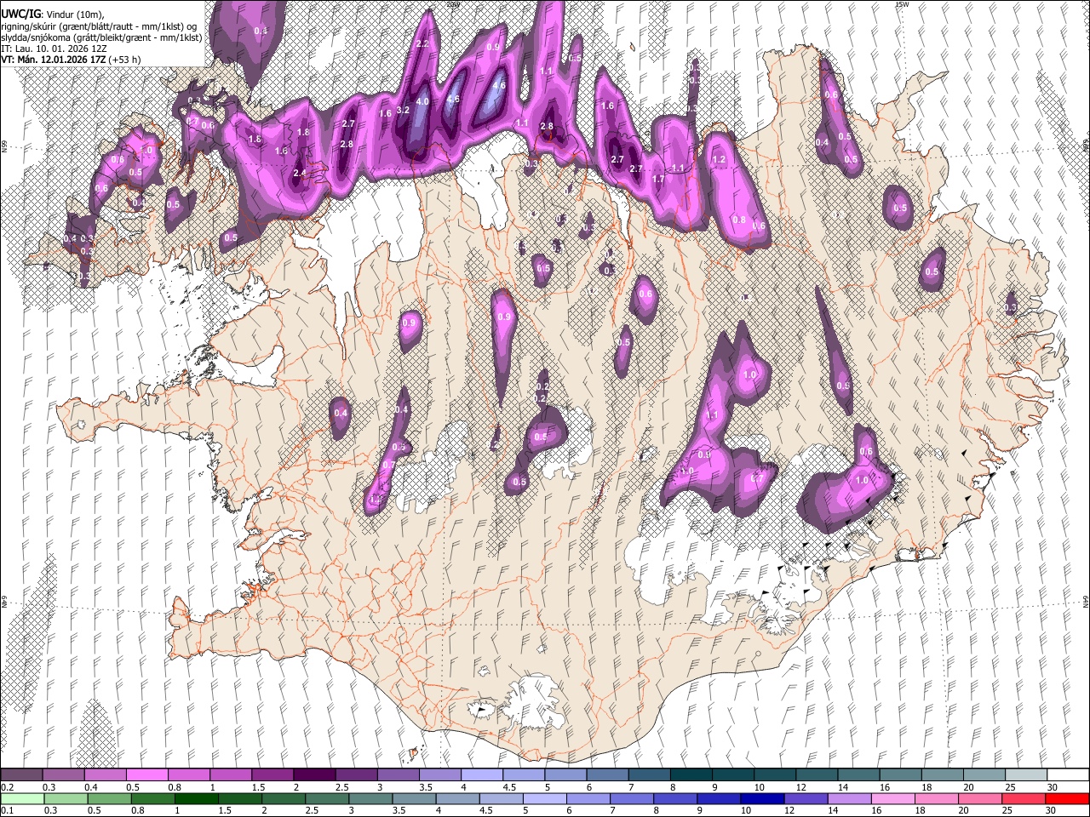Image resolution: width=1090 pixels, height=817 pixels.
Task: Pick the pink snow-scale swatch between 0.5 and 0.8
Action: tap(146, 775)
